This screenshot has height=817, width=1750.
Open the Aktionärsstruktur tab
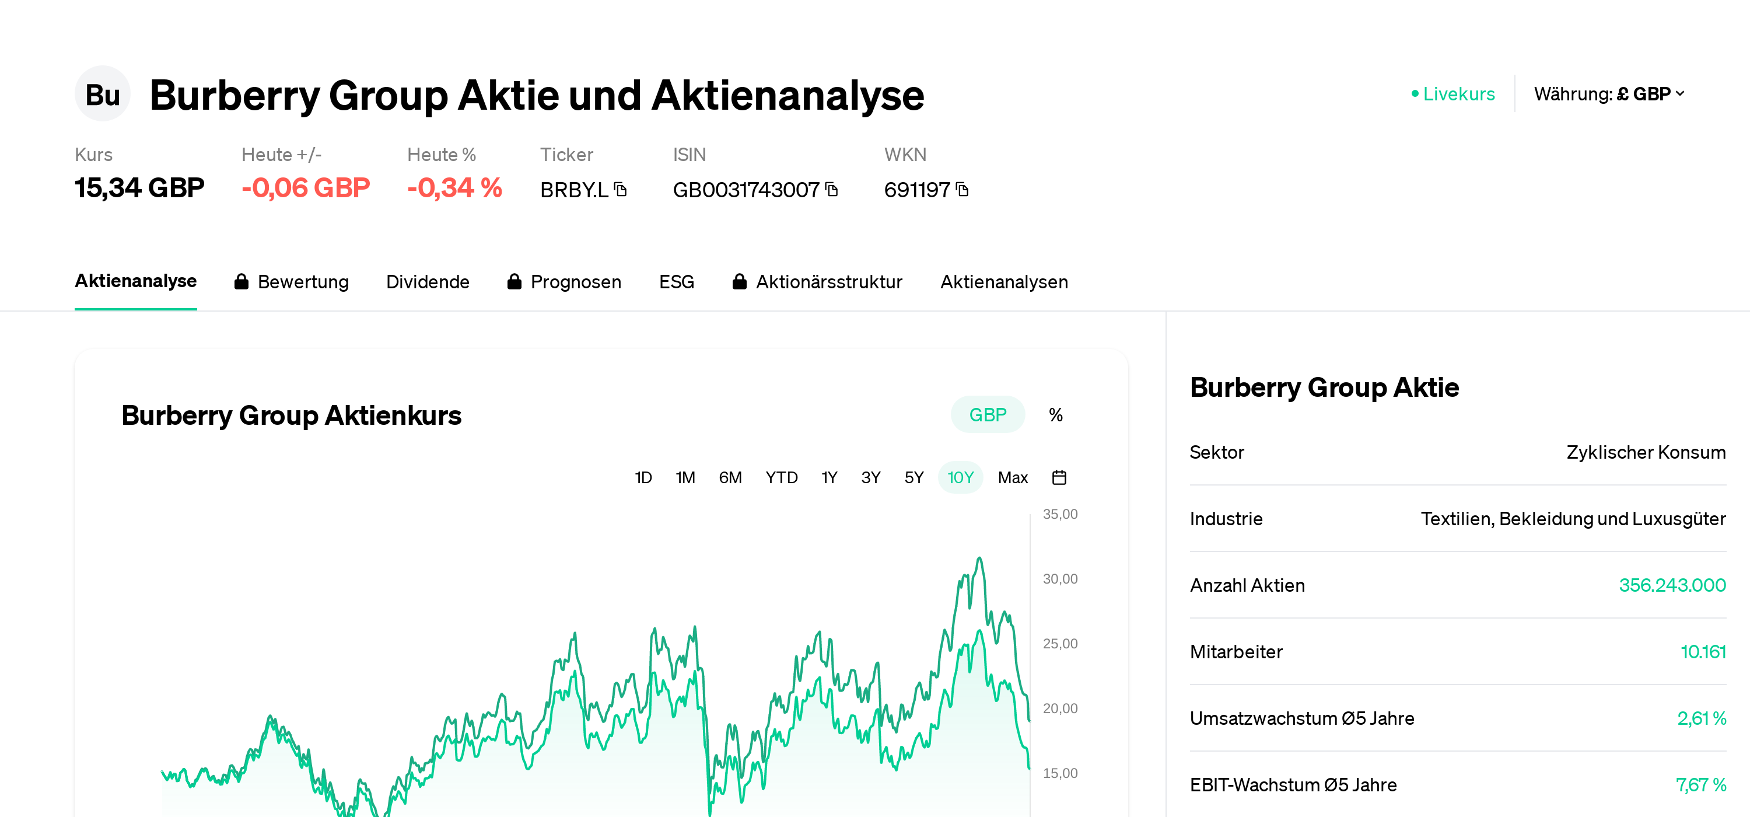[829, 281]
